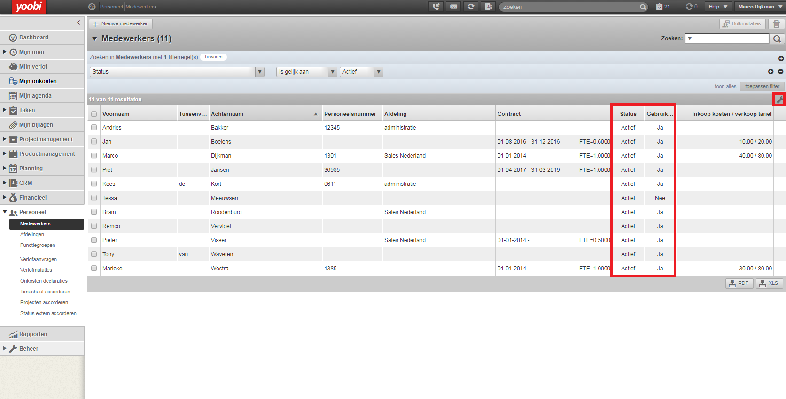Expand Mijn uren in the sidebar

5,52
